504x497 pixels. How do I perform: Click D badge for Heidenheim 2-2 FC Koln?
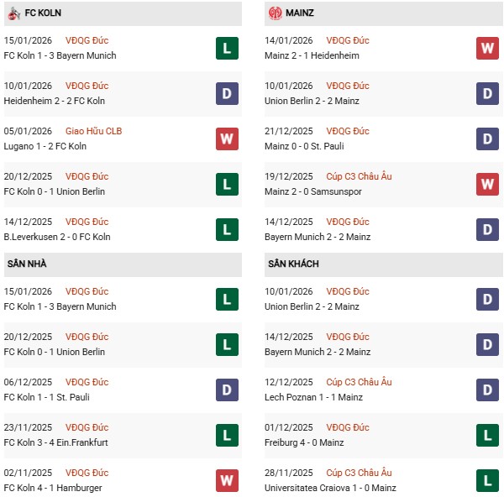[227, 93]
